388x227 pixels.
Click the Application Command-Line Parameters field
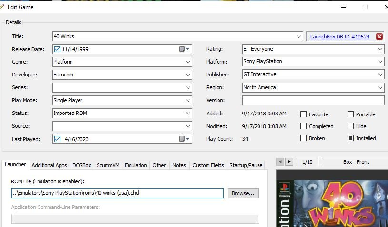(x=135, y=218)
